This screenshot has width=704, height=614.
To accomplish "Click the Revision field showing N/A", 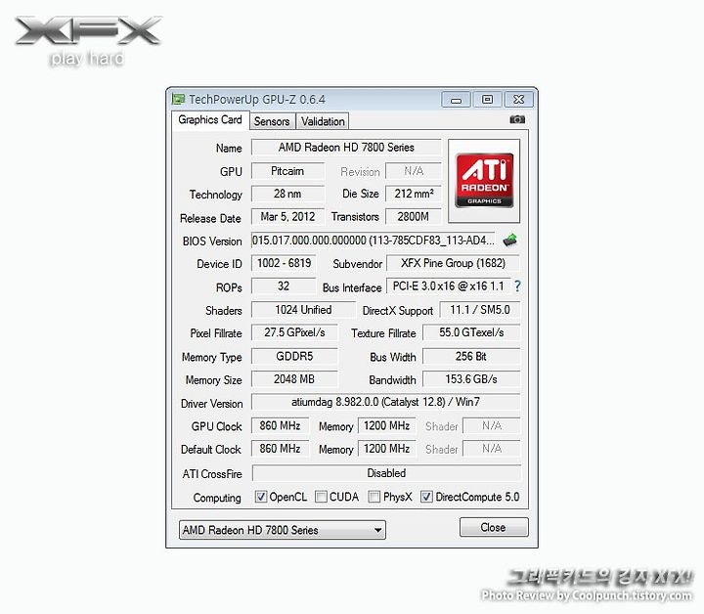I will tap(414, 171).
